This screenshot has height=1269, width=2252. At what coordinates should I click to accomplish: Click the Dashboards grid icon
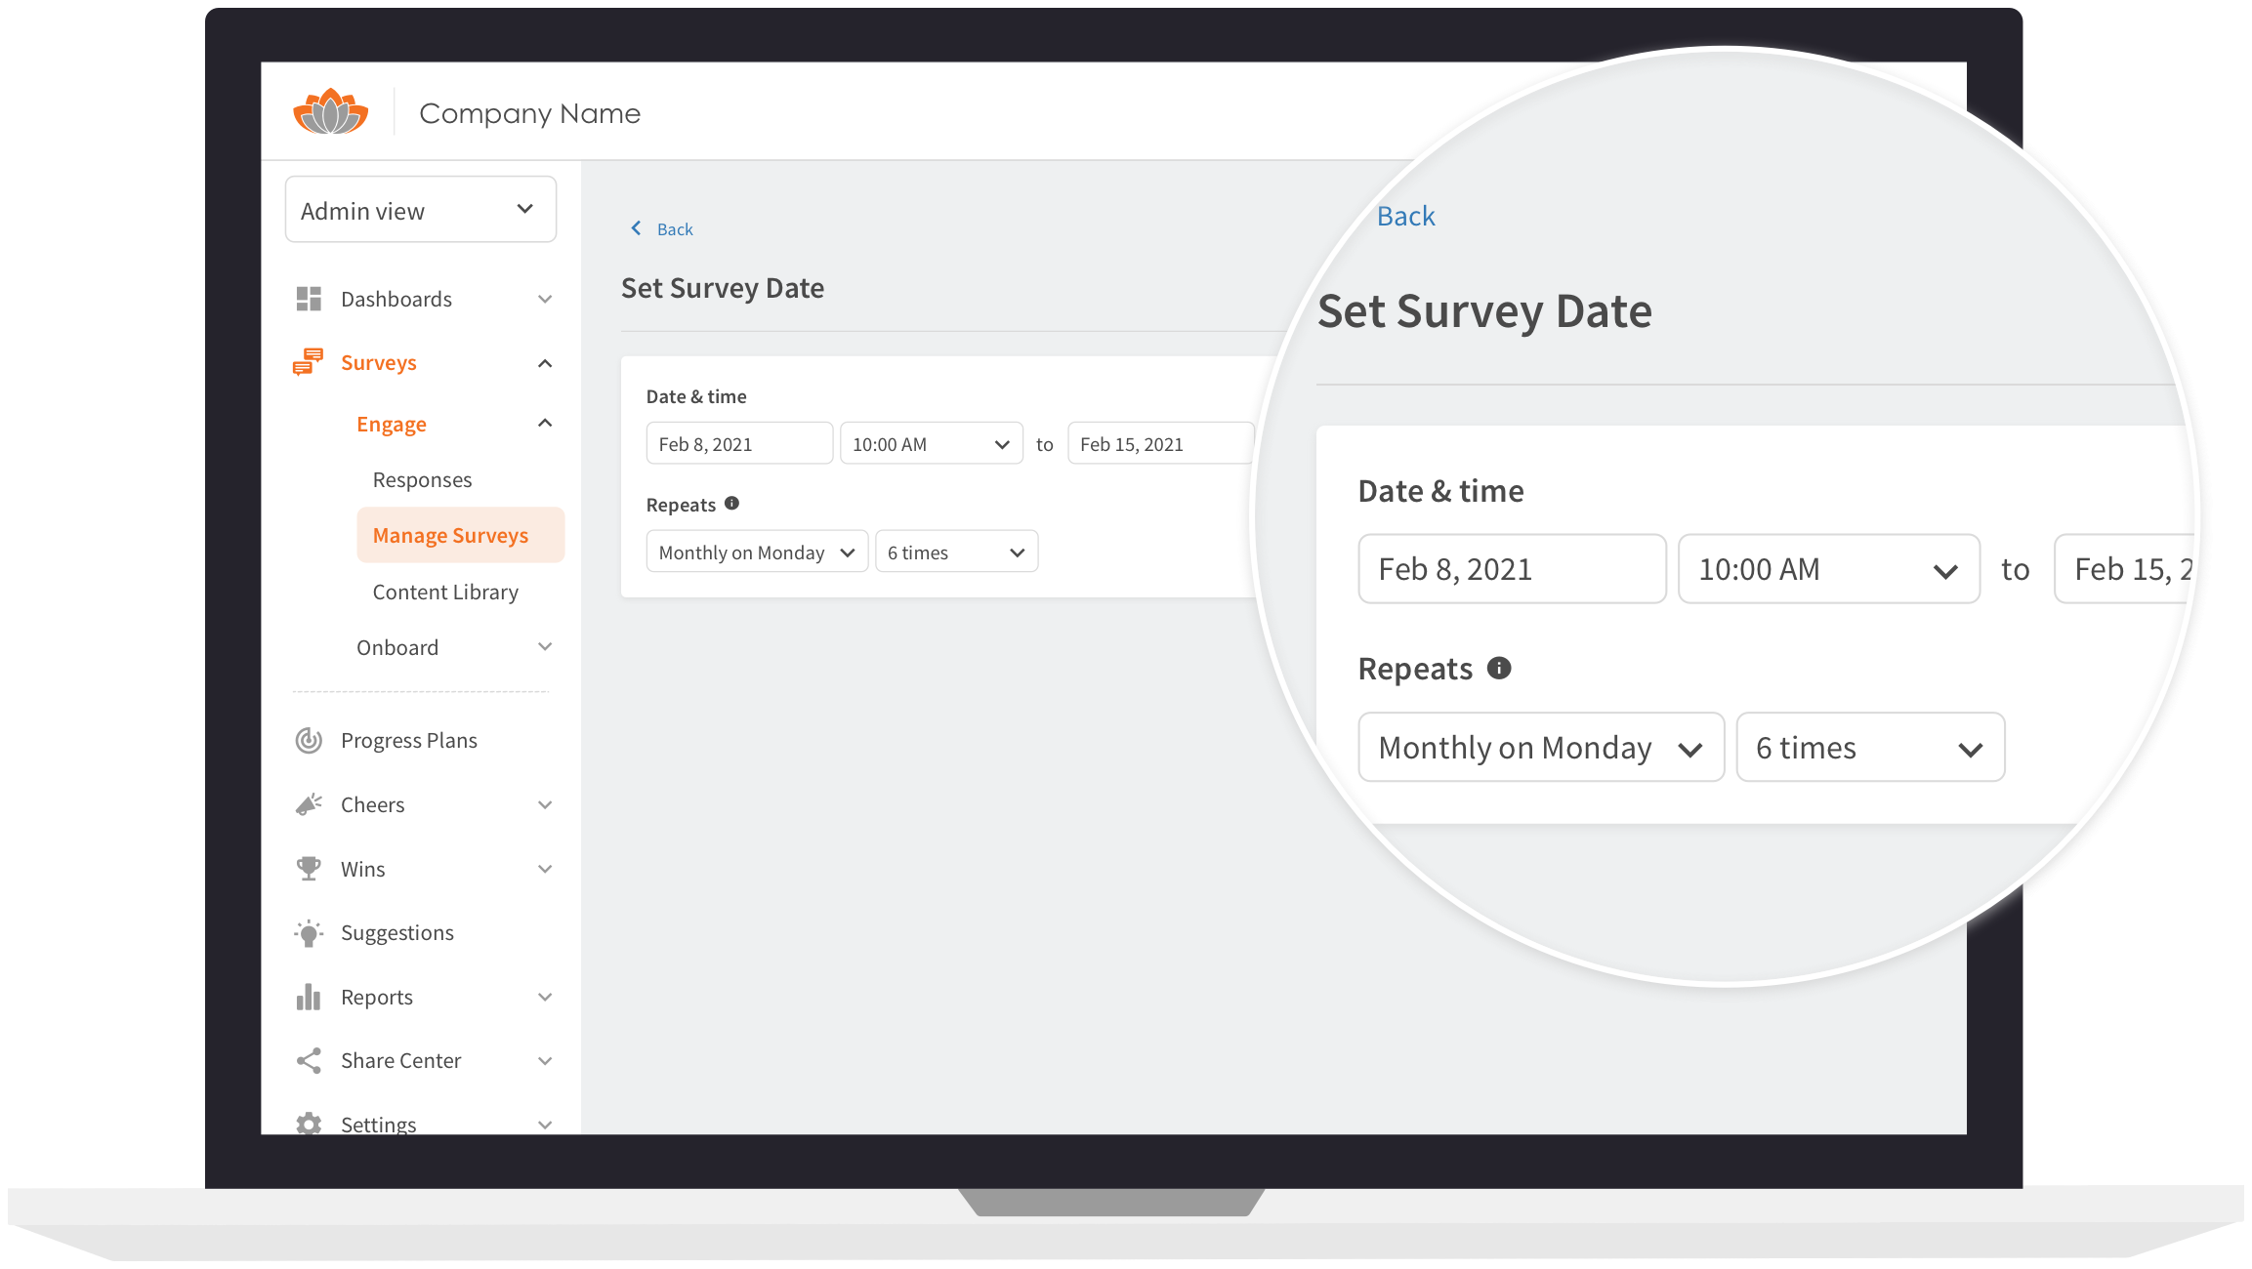(x=309, y=299)
